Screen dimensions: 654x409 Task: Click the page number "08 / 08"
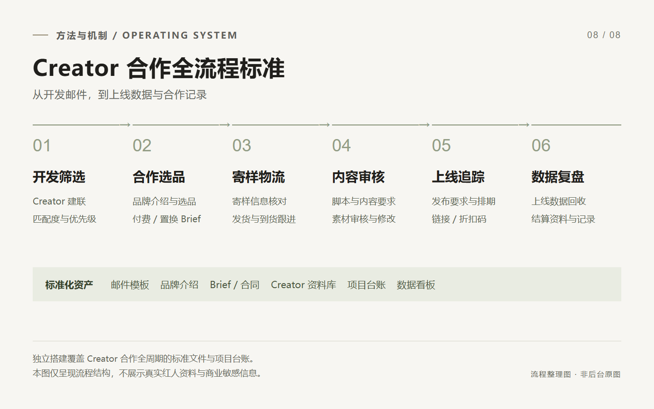604,35
